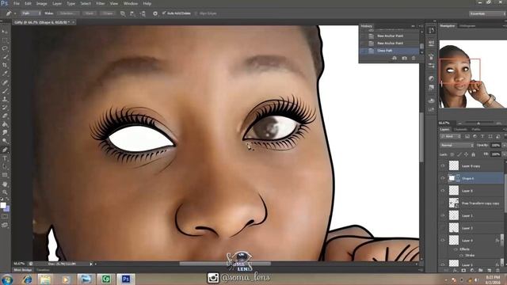
Task: Click the foreground color swatch
Action: tap(3, 205)
